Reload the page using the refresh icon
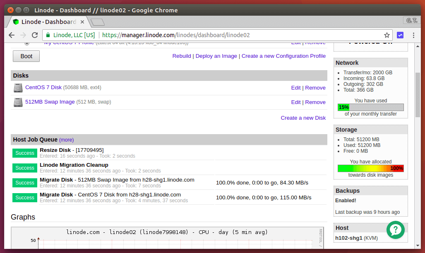This screenshot has height=253, width=425. click(35, 35)
